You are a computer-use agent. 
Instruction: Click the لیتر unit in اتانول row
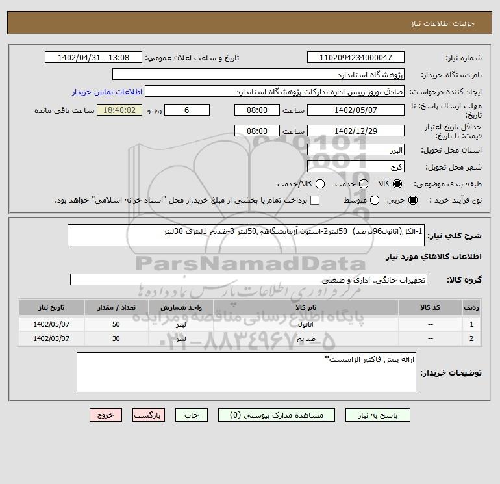tap(181, 324)
